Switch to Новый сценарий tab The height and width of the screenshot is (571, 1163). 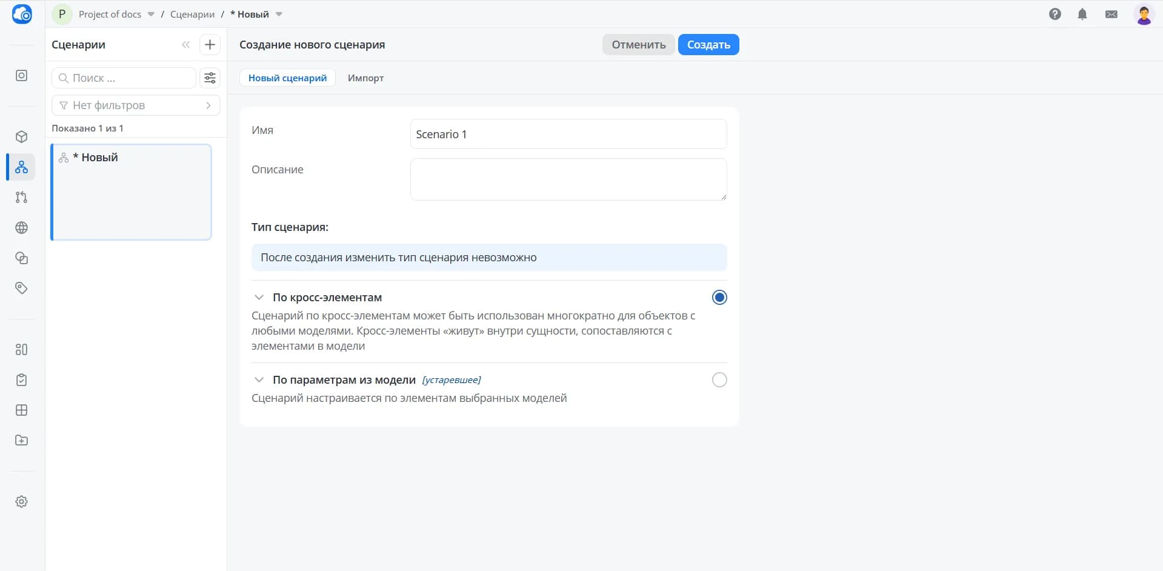(x=287, y=78)
